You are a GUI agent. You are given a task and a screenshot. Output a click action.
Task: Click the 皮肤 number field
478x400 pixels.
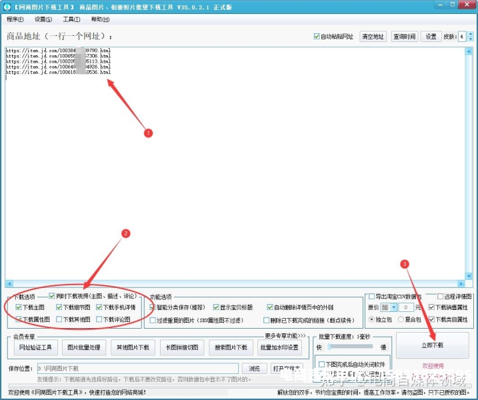coord(462,37)
